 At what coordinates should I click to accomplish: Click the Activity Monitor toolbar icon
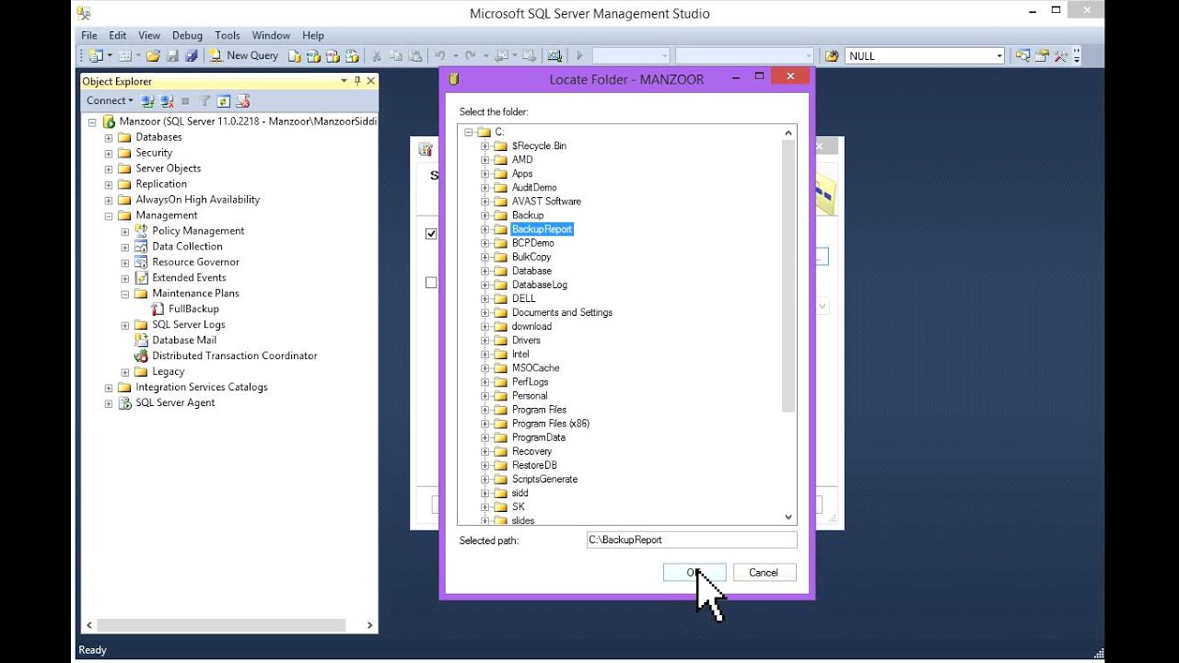(554, 55)
